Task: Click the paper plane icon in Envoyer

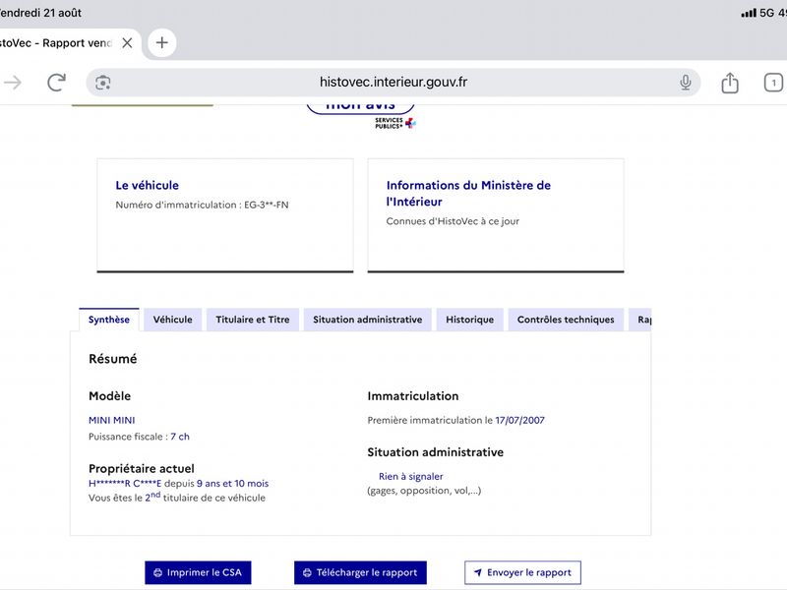Action: pos(478,572)
